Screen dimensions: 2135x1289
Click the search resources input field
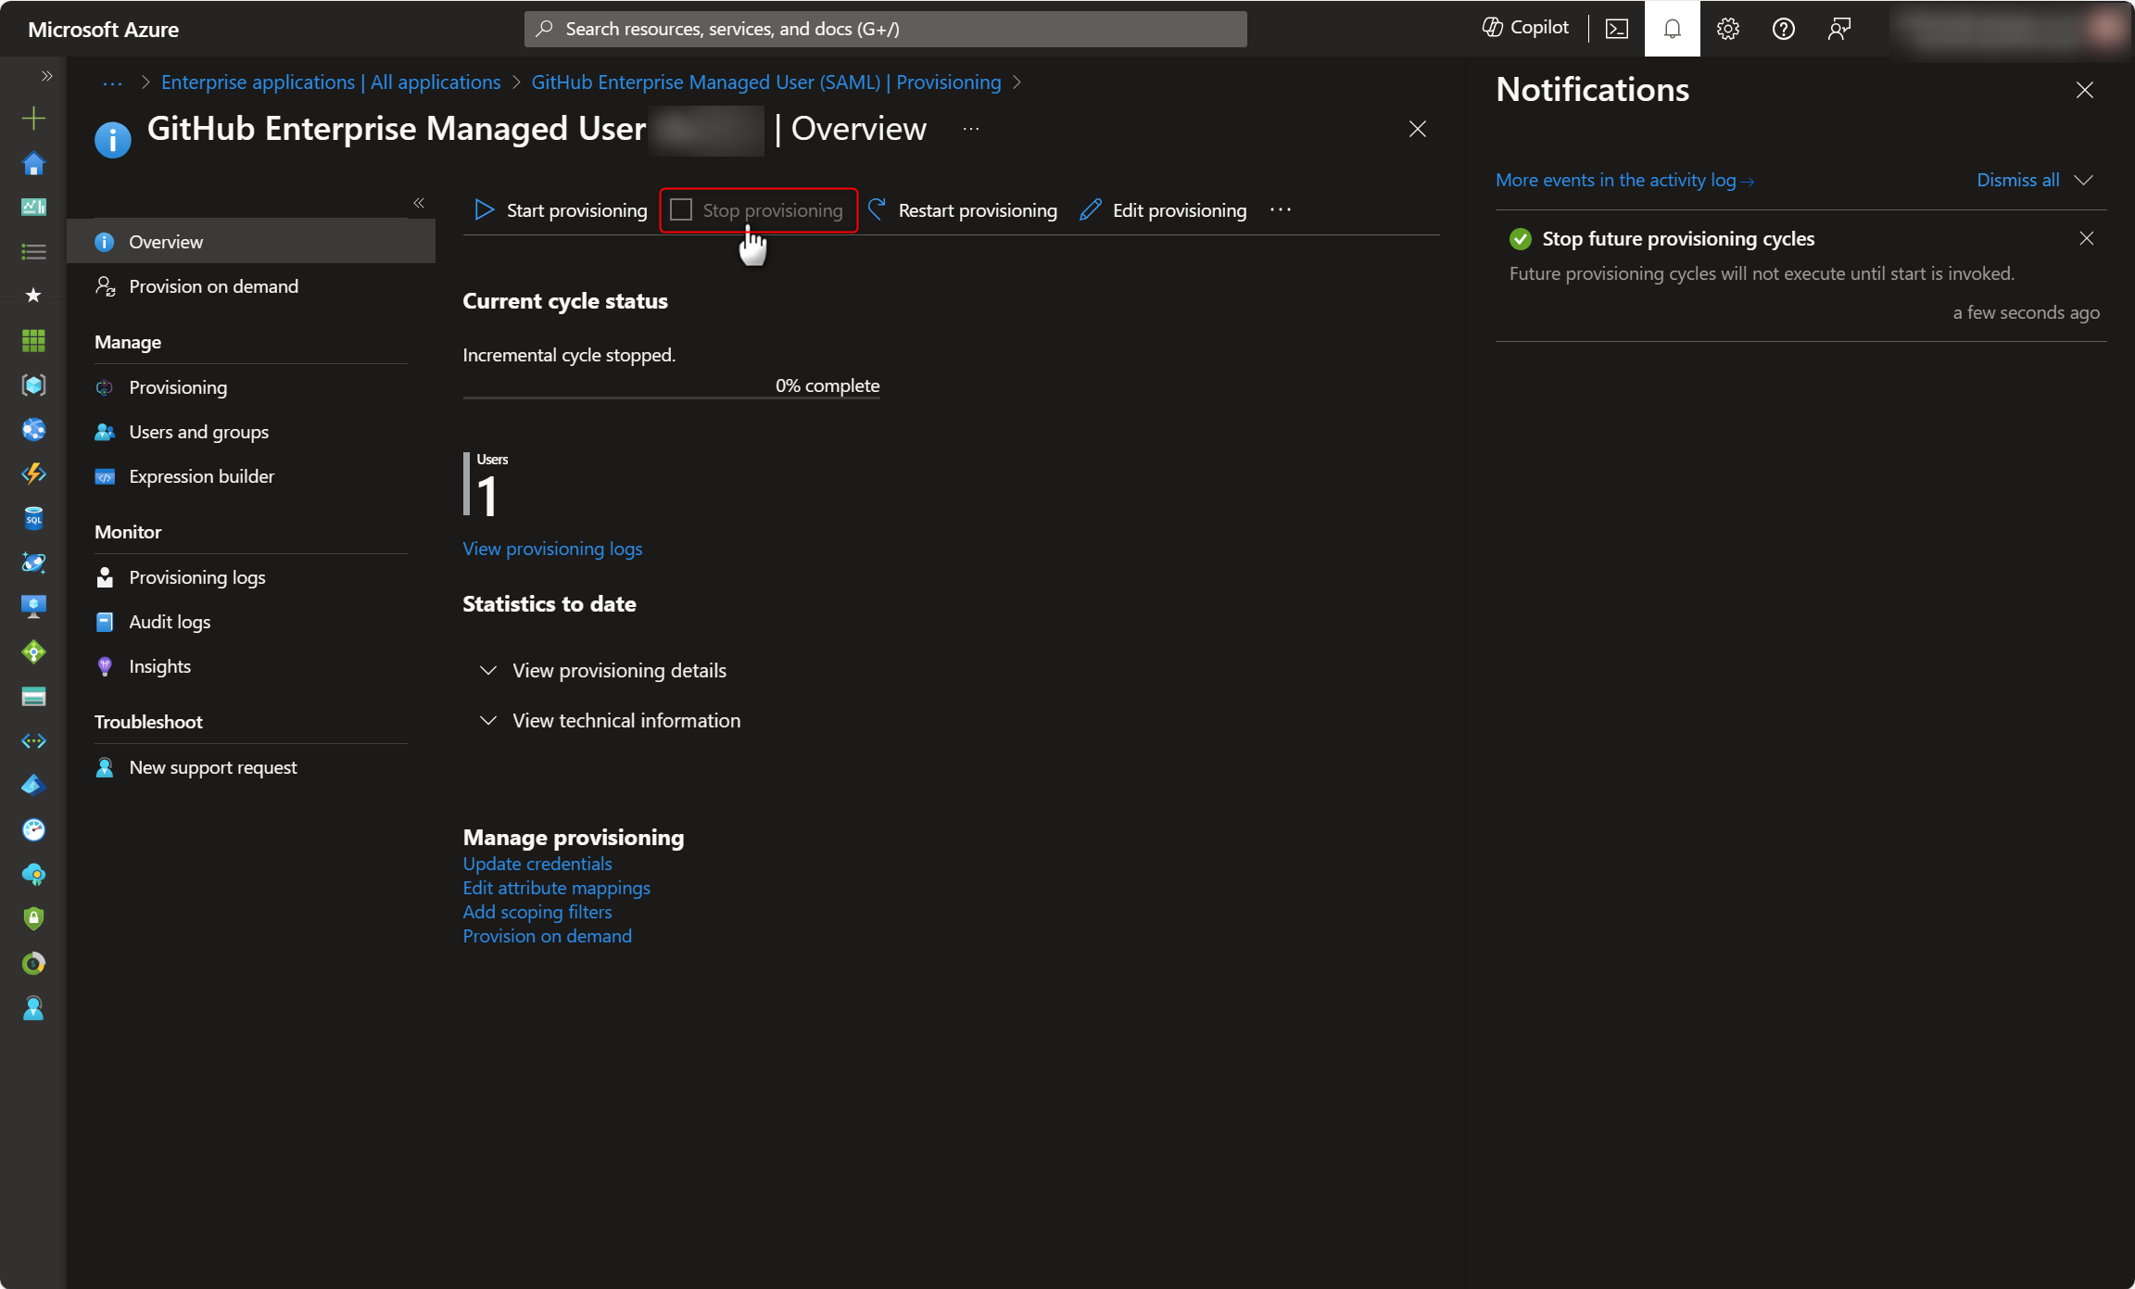click(885, 29)
